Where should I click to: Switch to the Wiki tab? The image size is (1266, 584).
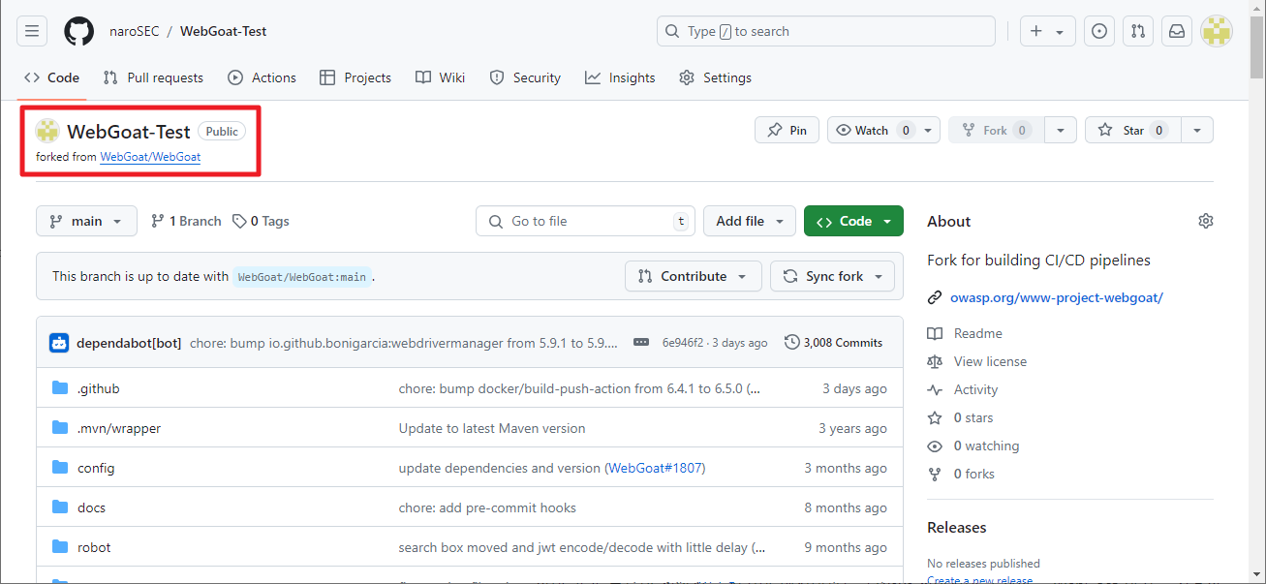point(441,77)
